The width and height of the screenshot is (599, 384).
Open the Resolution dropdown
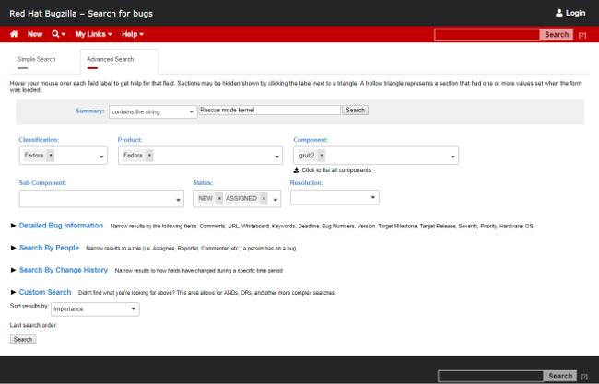(335, 197)
